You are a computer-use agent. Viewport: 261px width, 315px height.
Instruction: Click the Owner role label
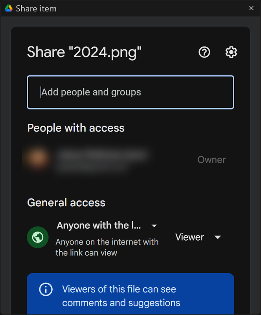pos(211,160)
